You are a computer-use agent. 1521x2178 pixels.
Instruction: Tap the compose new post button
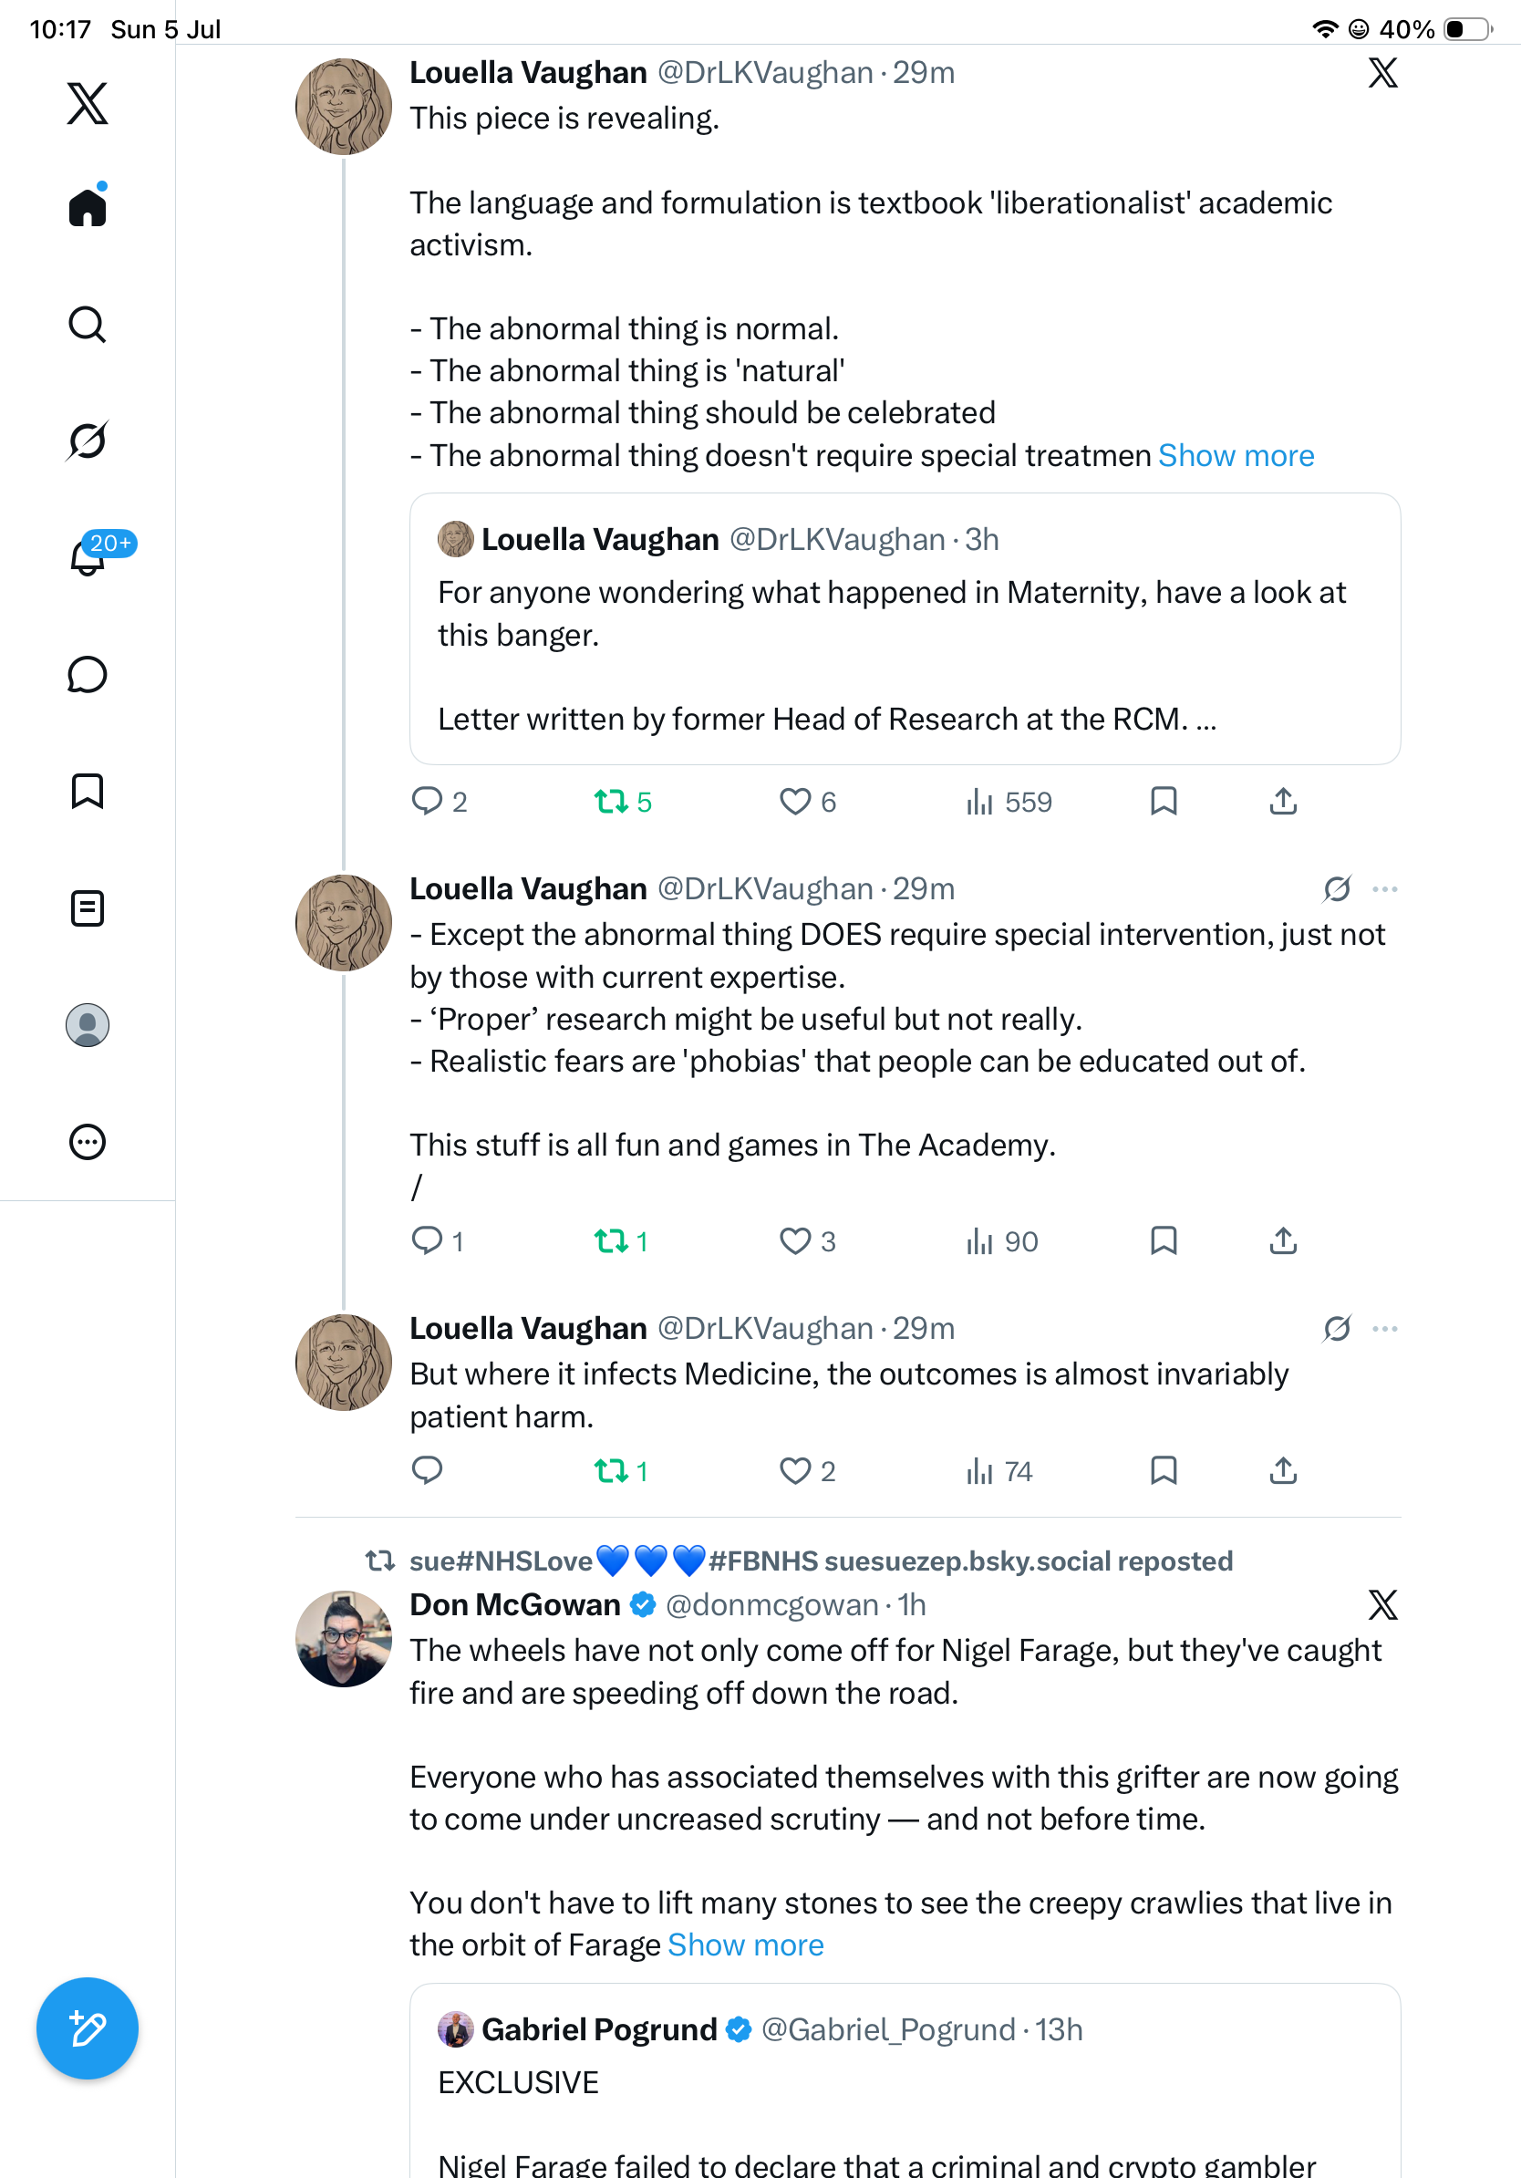click(x=88, y=2028)
